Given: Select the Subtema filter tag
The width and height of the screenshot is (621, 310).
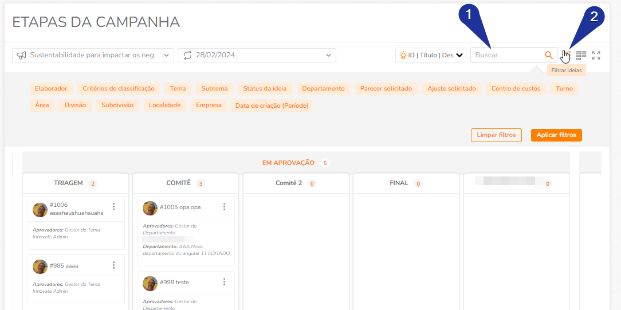Looking at the screenshot, I should 214,88.
